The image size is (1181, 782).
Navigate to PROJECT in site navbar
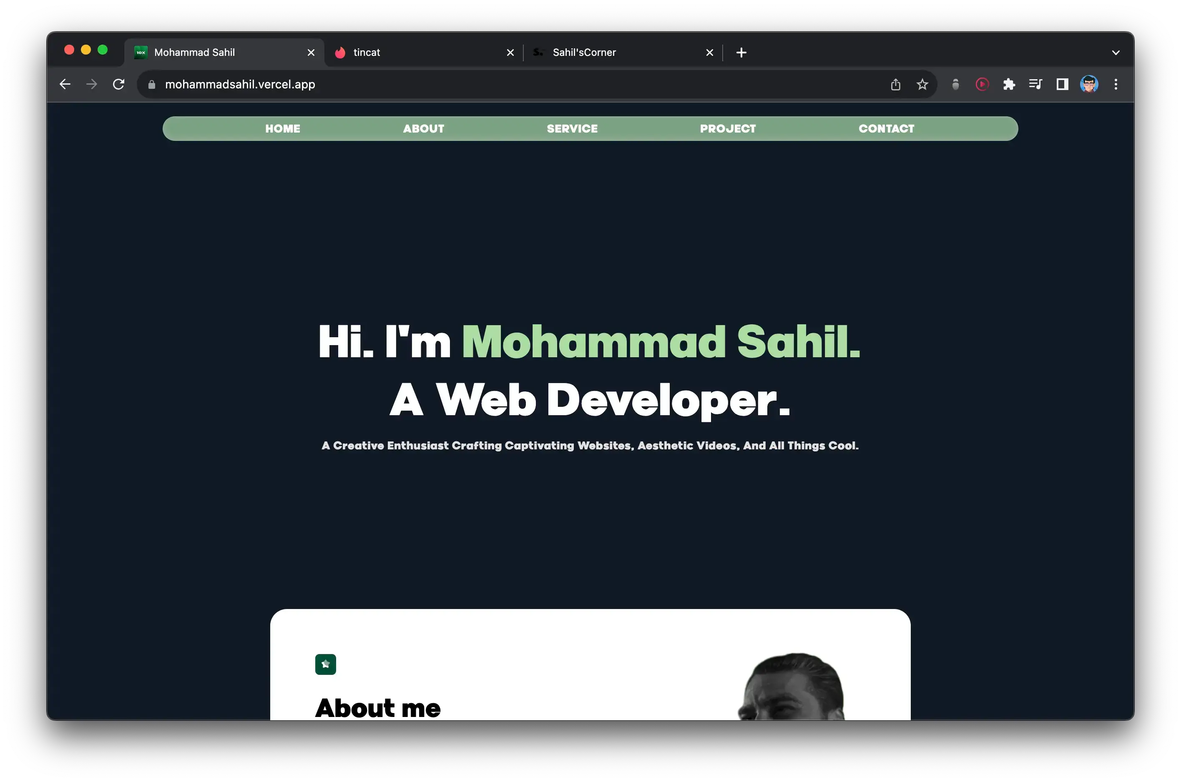(x=728, y=129)
